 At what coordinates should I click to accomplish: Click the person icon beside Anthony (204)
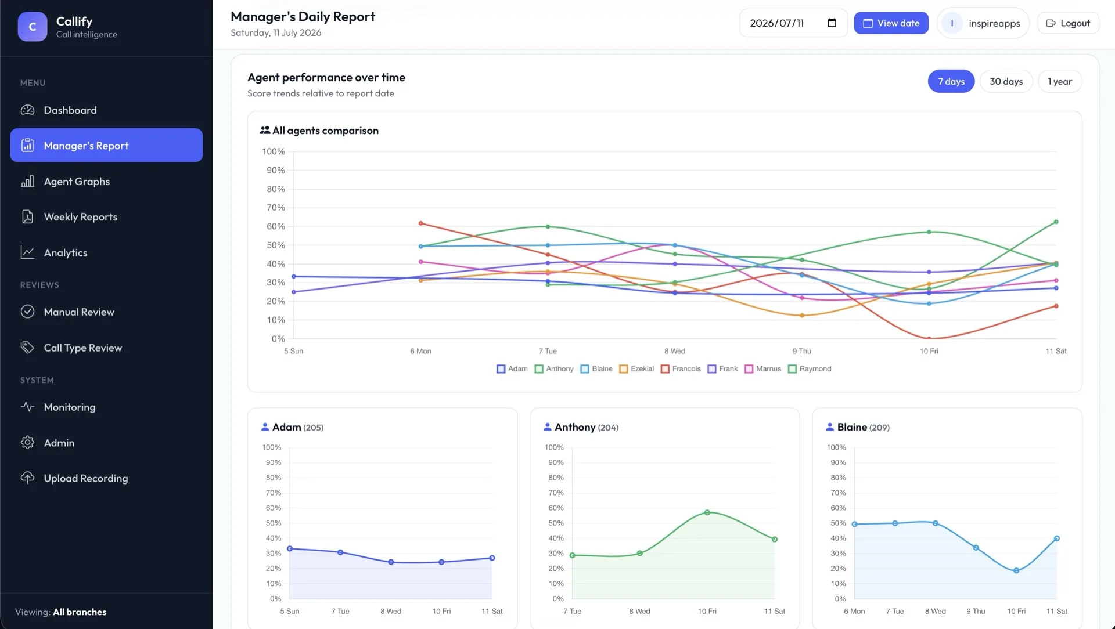pos(547,427)
